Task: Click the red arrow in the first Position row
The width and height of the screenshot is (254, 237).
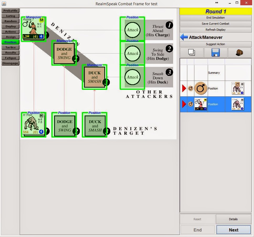Action: tap(184, 88)
